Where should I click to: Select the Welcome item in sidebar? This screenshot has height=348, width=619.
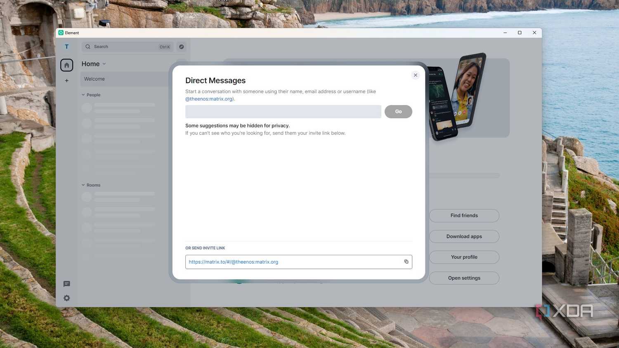pos(125,79)
